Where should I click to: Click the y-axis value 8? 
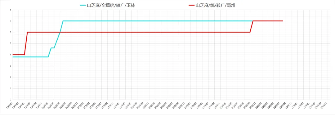pyautogui.click(x=10, y=10)
